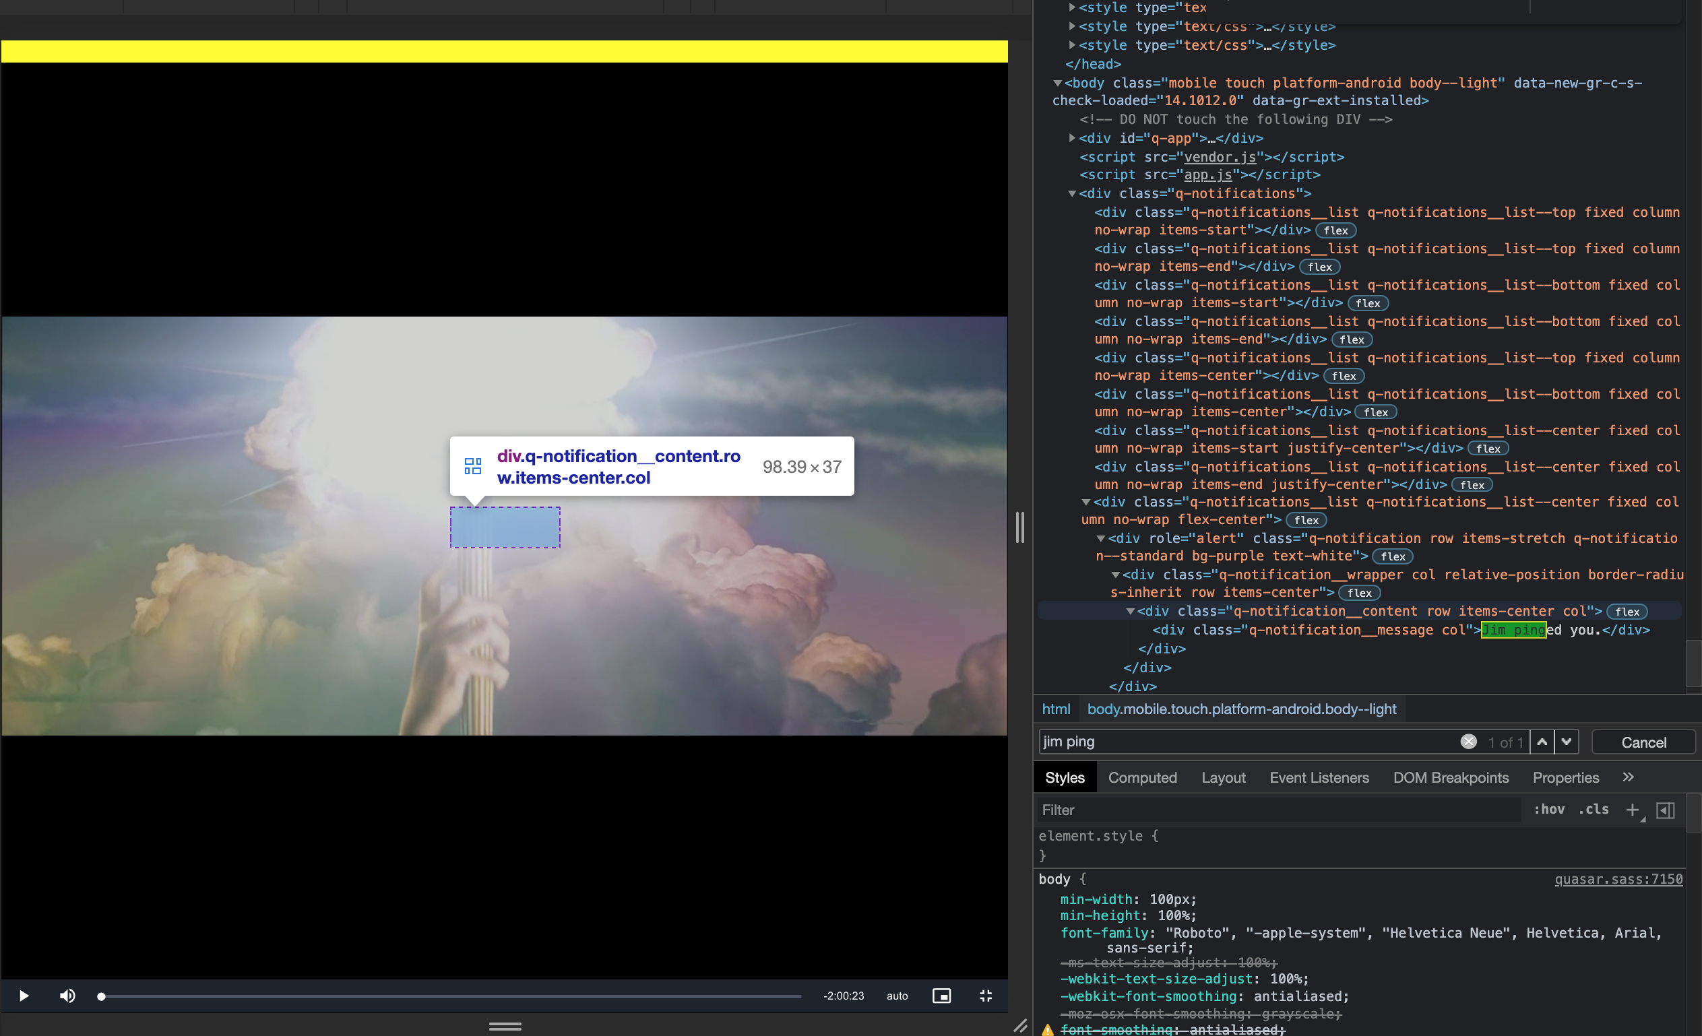Collapse the q-notification__wrapper div
The width and height of the screenshot is (1702, 1036).
point(1115,575)
